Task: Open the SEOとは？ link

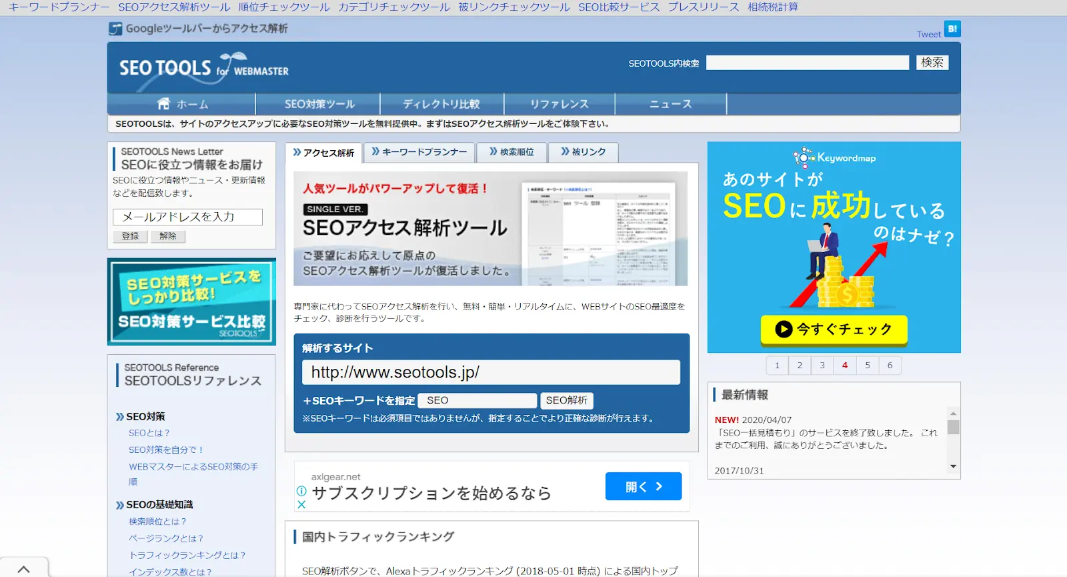Action: (149, 433)
